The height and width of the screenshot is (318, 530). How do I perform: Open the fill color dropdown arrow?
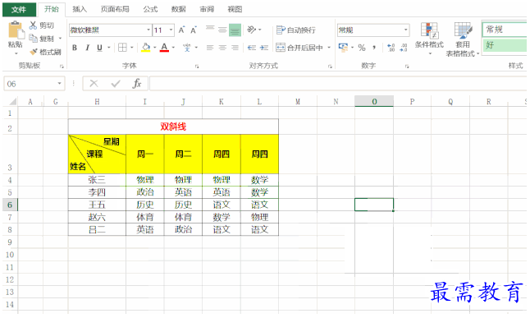(154, 48)
